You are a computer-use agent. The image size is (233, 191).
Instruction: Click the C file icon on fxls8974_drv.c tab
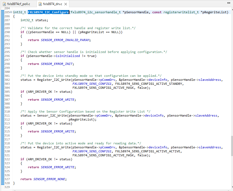(40, 4)
